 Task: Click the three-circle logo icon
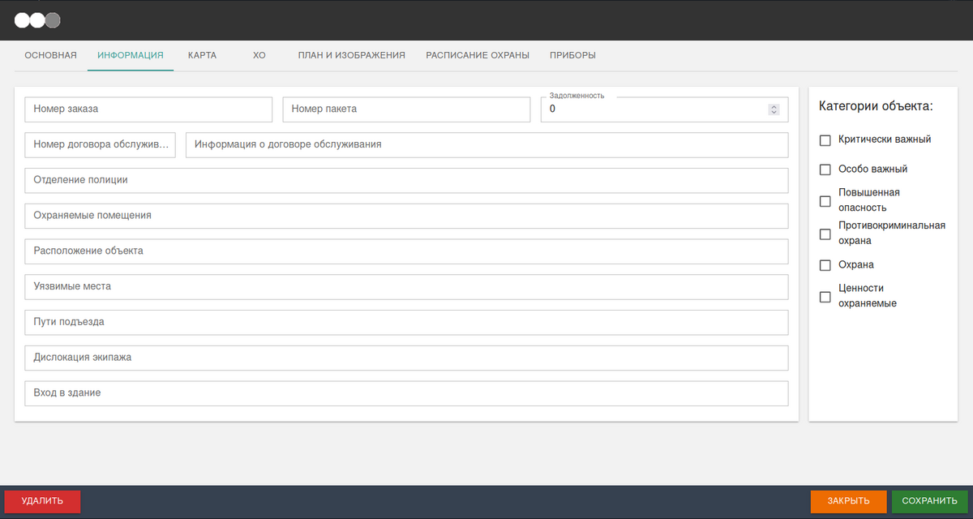37,20
